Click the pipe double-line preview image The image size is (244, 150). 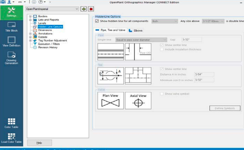coord(111,52)
